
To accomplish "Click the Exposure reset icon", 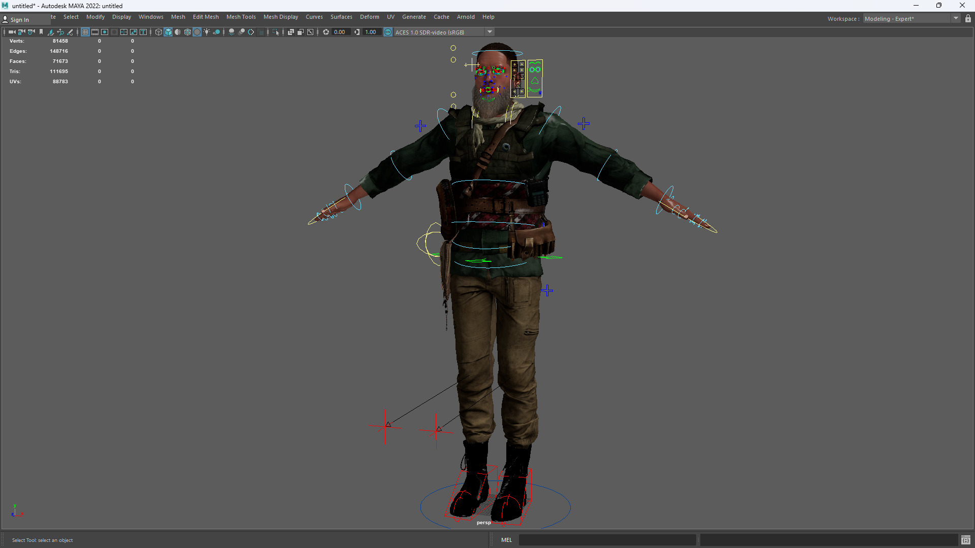I will pyautogui.click(x=326, y=32).
